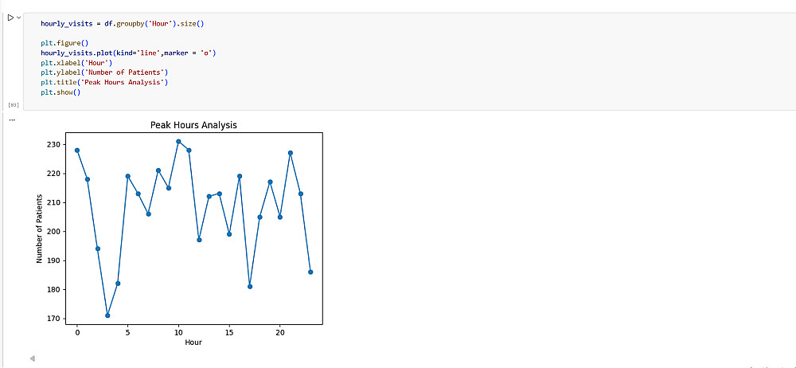The image size is (796, 368).
Task: Click the plt.title('Peak Hours Analysis') line
Action: click(x=104, y=82)
